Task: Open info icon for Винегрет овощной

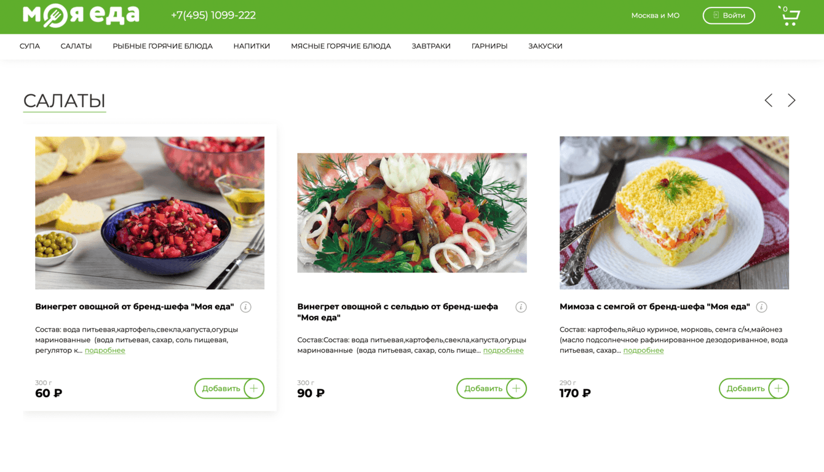Action: [x=245, y=307]
